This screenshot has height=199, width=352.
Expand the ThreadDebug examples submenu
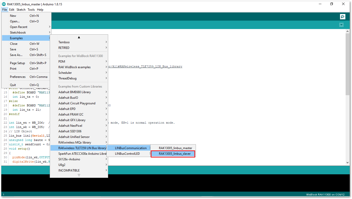[x=79, y=78]
